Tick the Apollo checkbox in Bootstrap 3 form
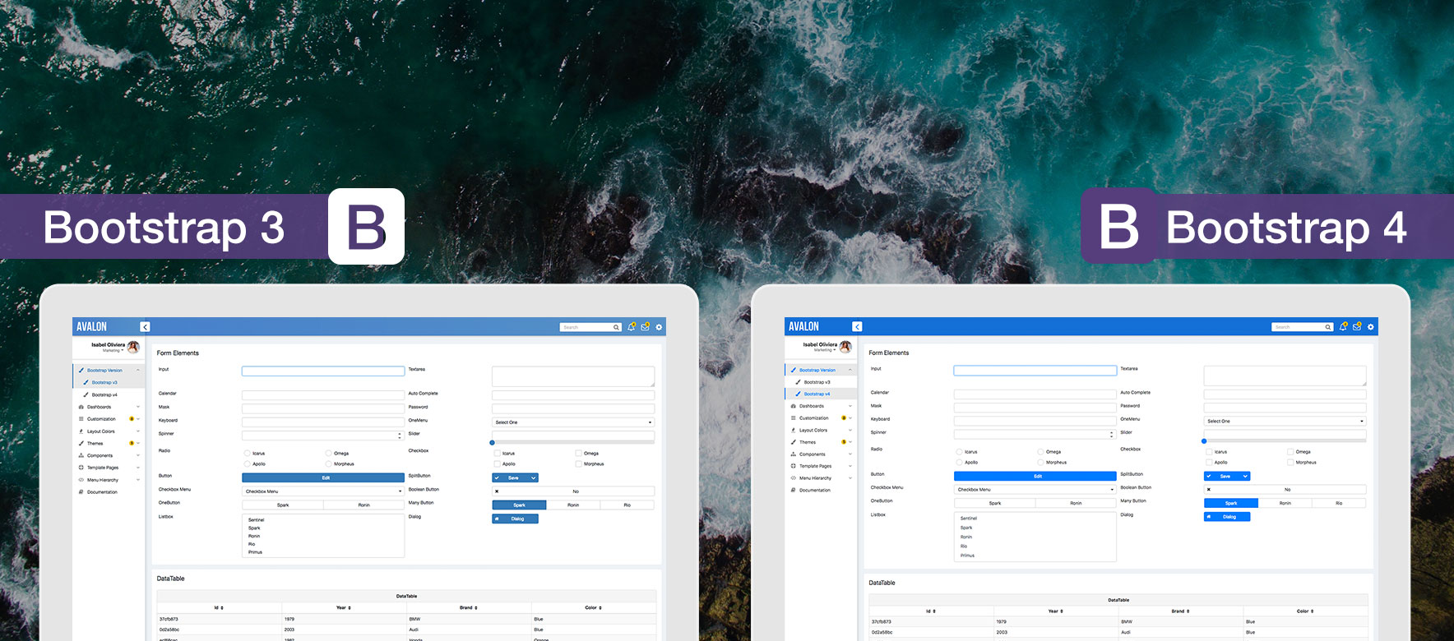Screen dimensions: 1454x641 click(497, 464)
